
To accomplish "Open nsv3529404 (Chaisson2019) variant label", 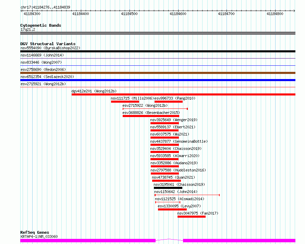I will coord(176,149).
